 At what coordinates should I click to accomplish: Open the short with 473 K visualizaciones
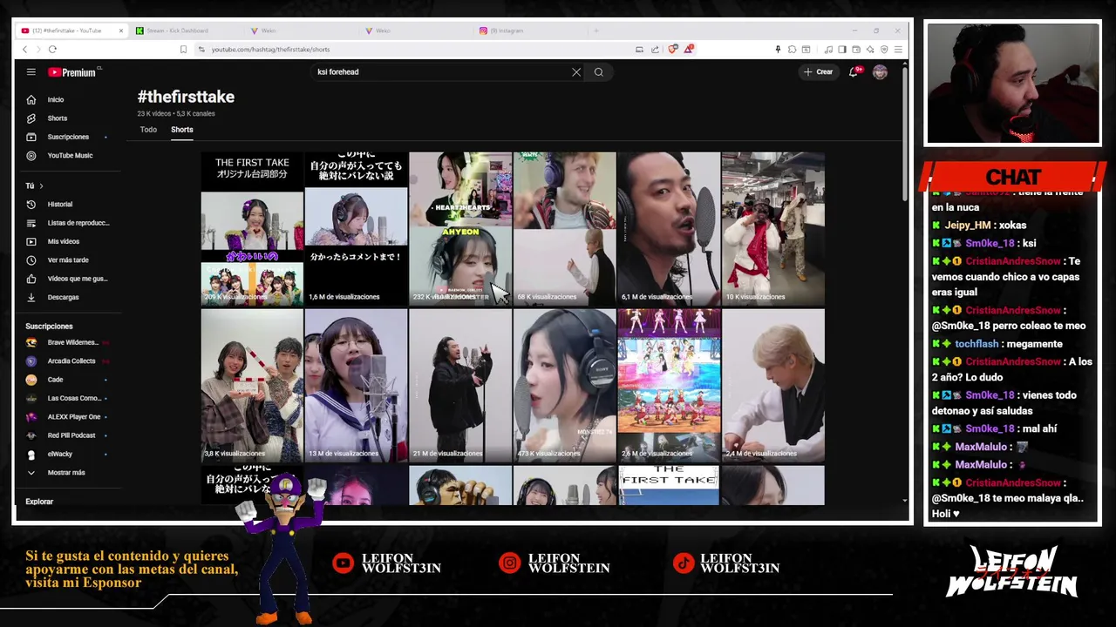[x=564, y=386]
